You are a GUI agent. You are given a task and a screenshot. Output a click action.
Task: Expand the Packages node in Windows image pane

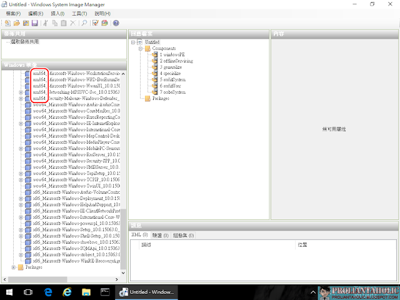click(x=14, y=267)
